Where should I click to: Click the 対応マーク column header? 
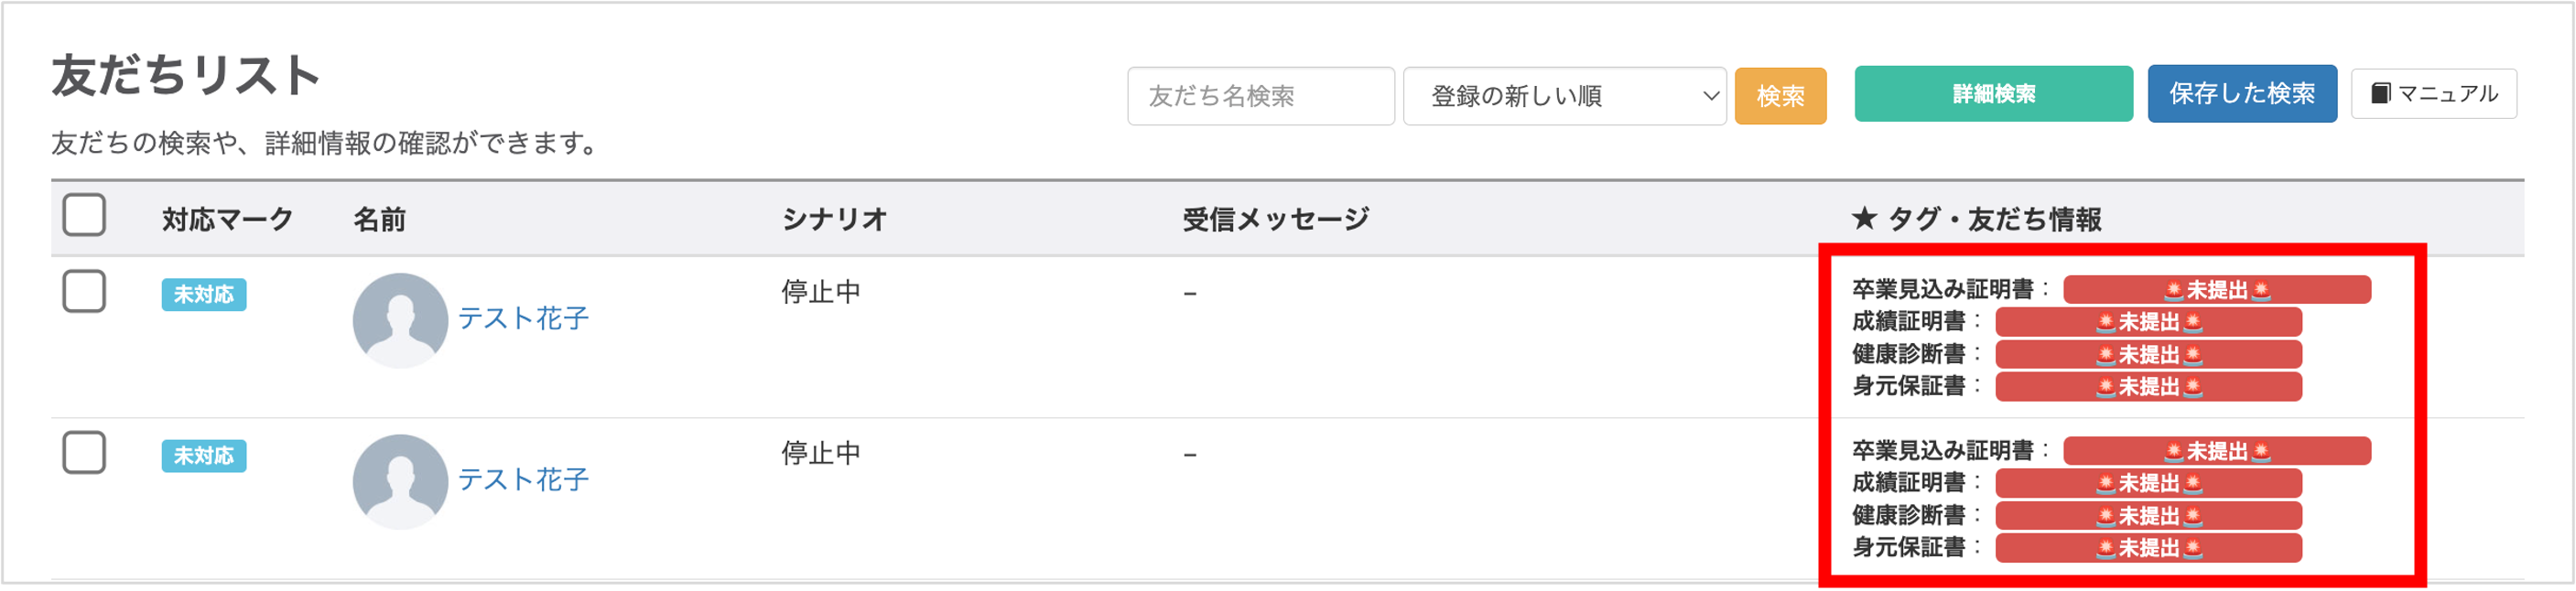tap(227, 219)
